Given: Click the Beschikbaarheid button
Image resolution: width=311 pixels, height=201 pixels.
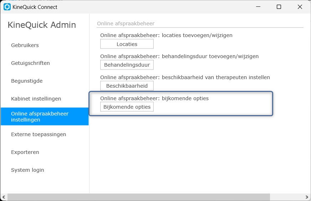Looking at the screenshot, I should pyautogui.click(x=127, y=86).
